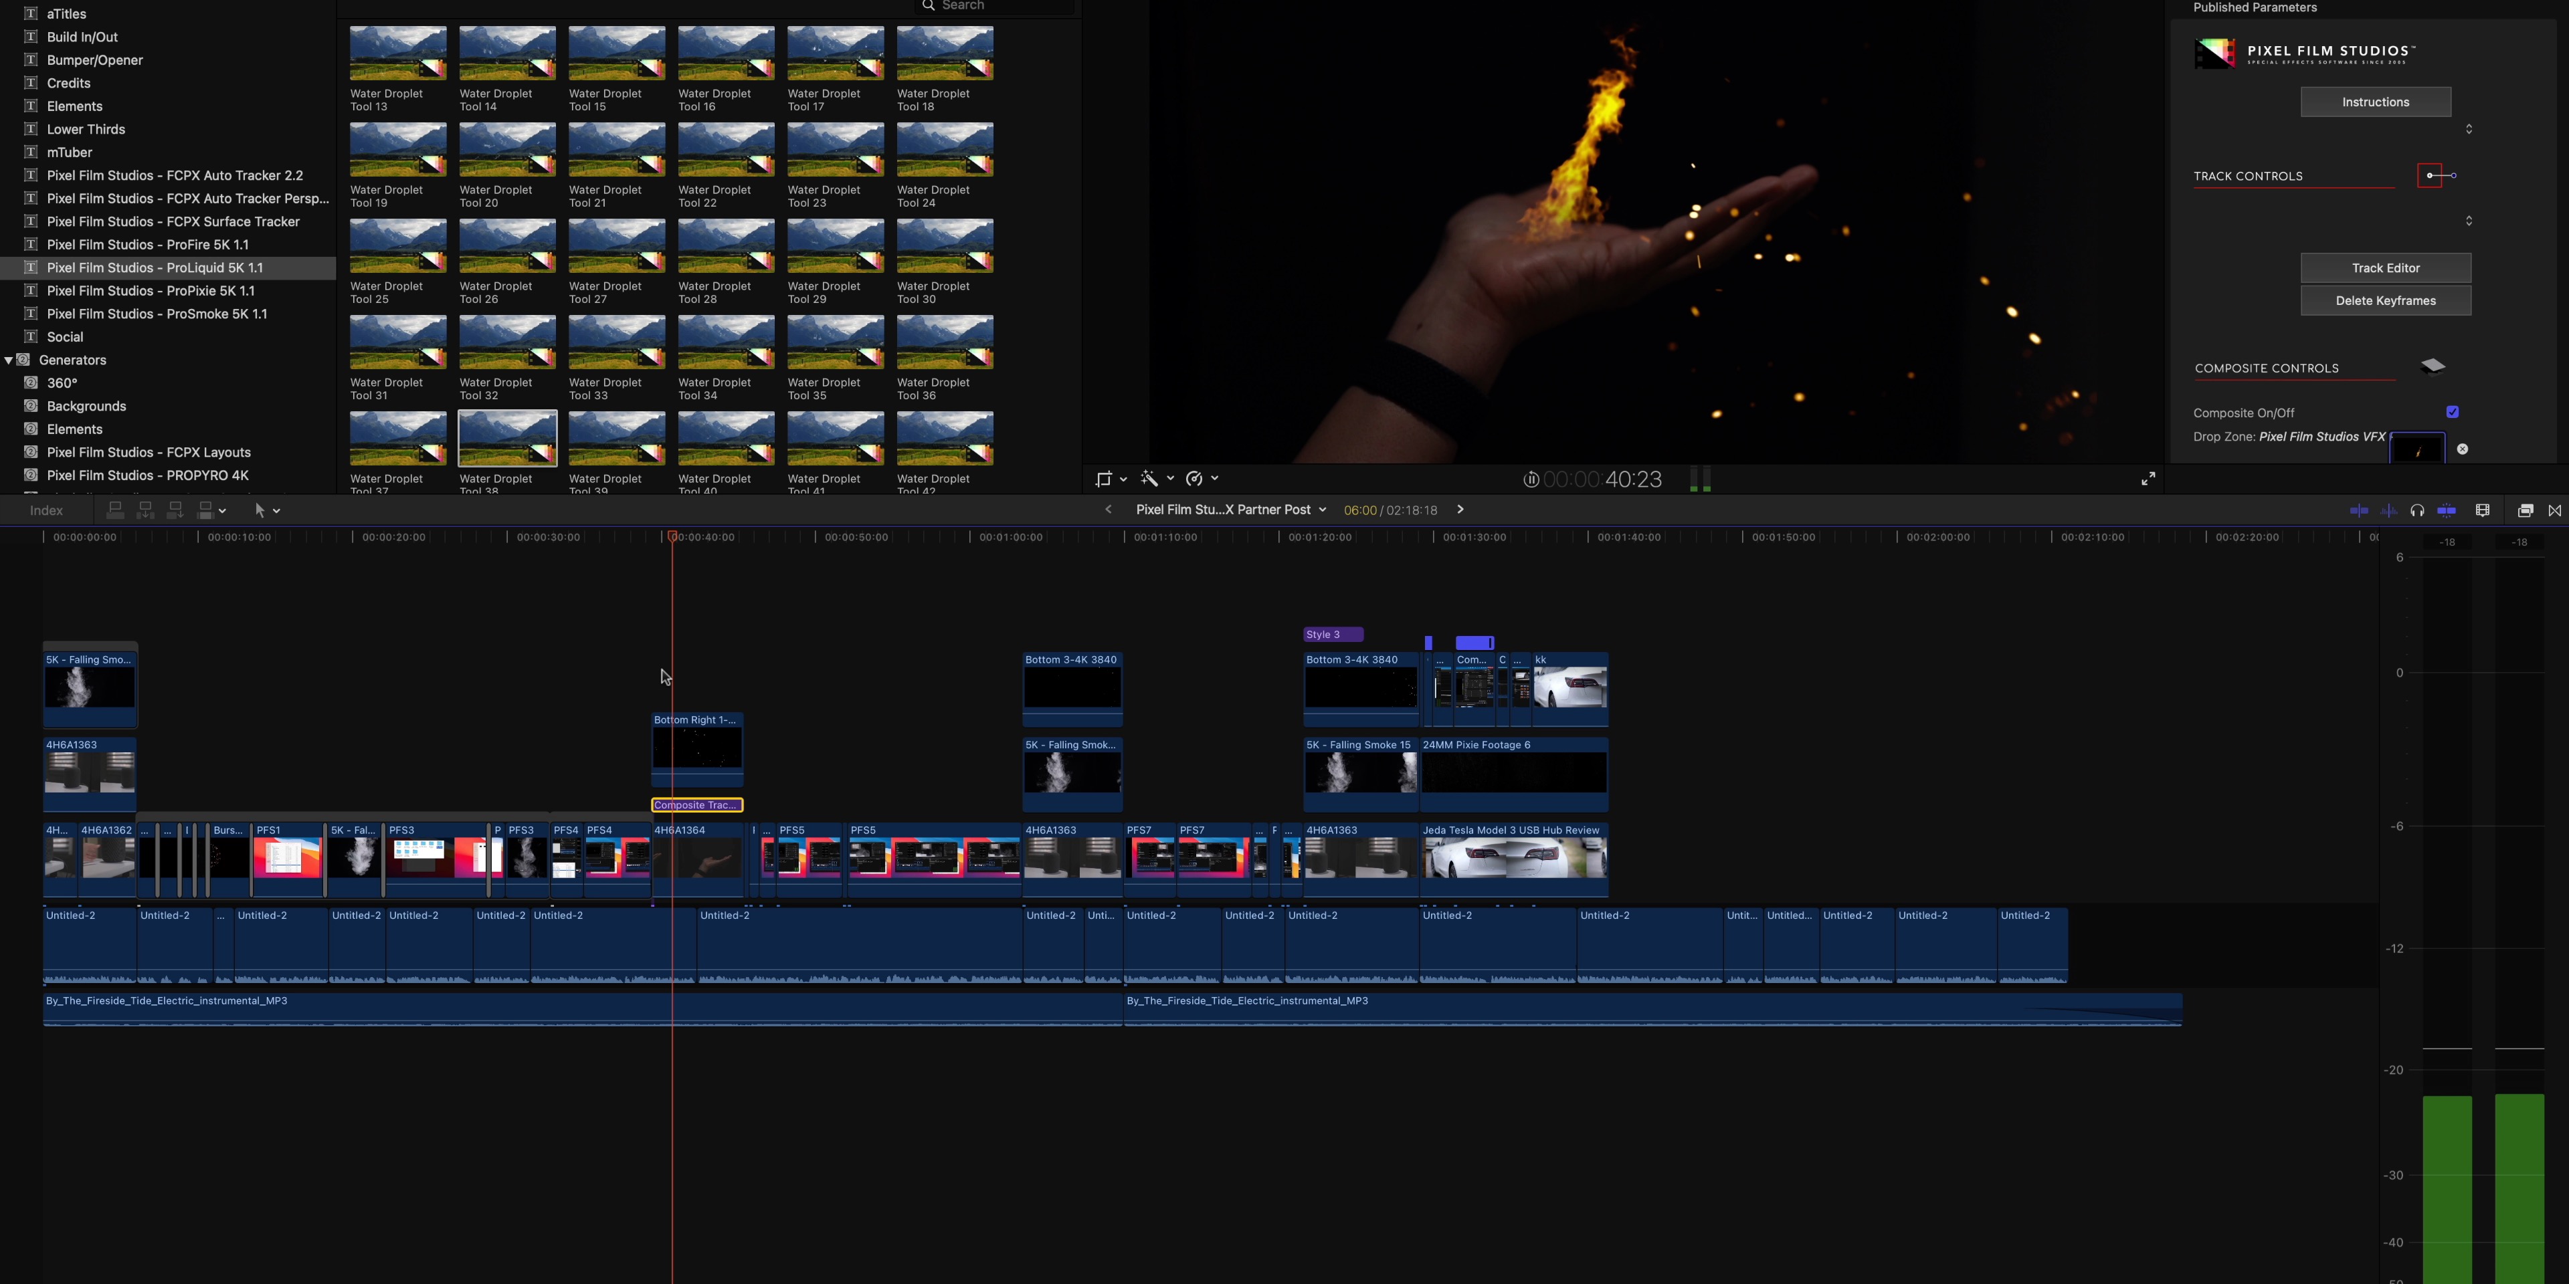Toggle video skimming in timeline toolbar
Image resolution: width=2569 pixels, height=1284 pixels.
click(x=2358, y=510)
